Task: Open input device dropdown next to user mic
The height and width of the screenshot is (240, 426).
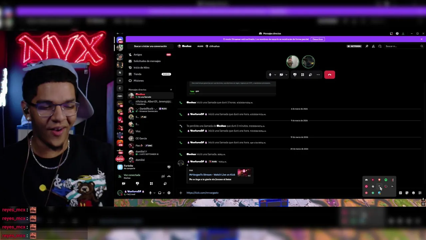Action: coord(154,193)
